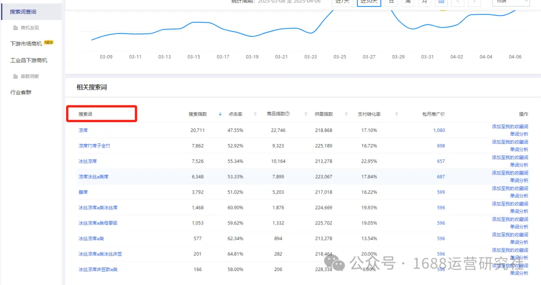Open the search term 藤席
This screenshot has height=285, width=541.
click(83, 192)
